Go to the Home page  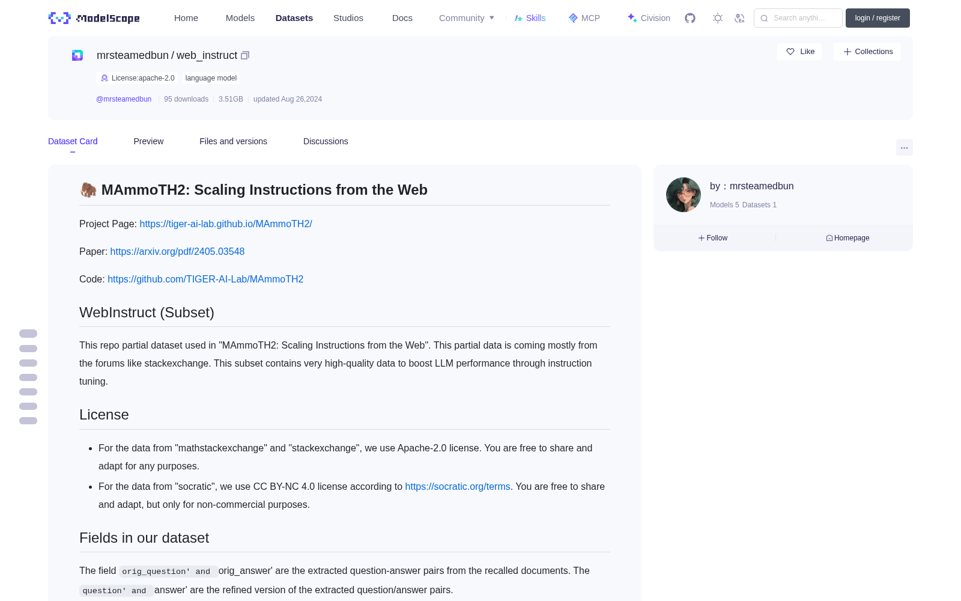(x=186, y=18)
